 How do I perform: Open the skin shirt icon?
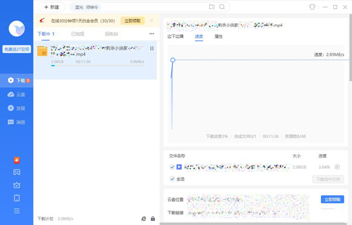coord(312,7)
